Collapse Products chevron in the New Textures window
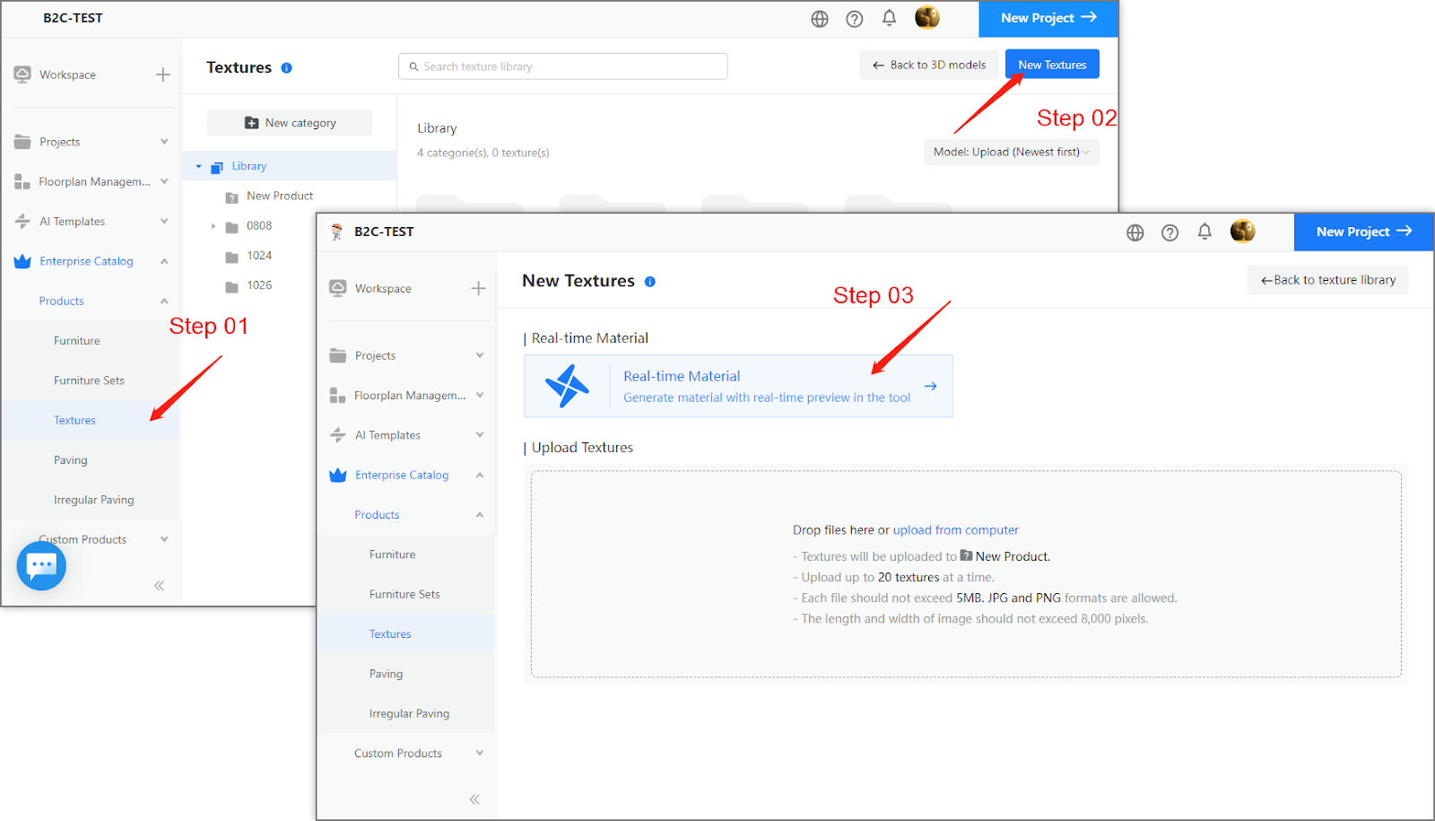This screenshot has width=1435, height=821. (x=480, y=514)
